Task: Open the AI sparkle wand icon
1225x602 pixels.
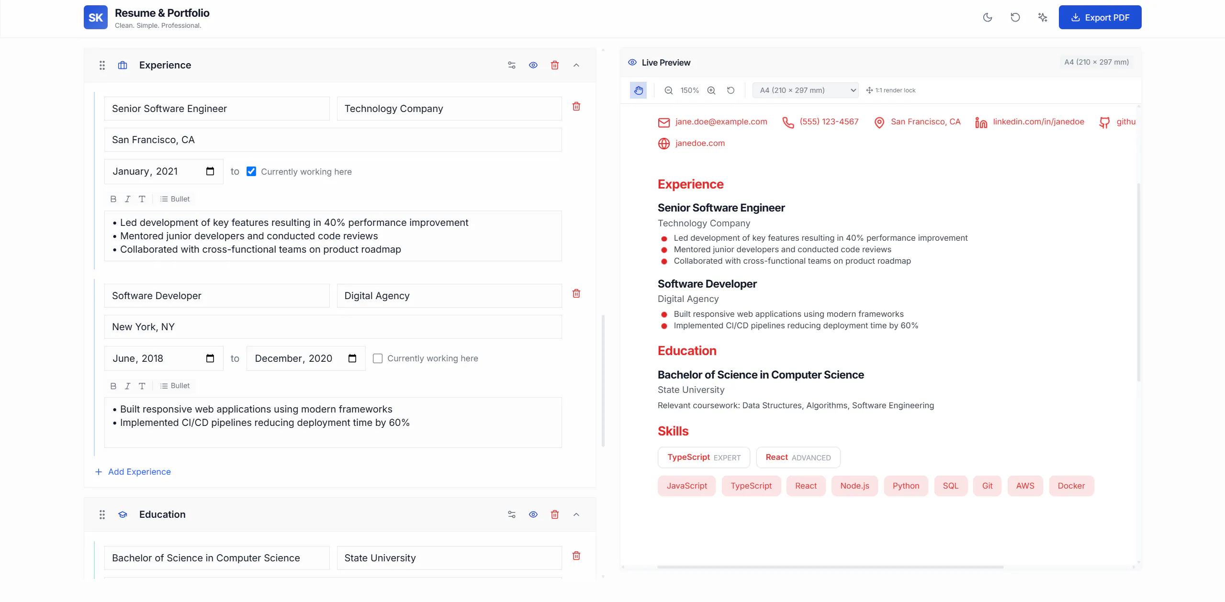Action: (x=1043, y=18)
